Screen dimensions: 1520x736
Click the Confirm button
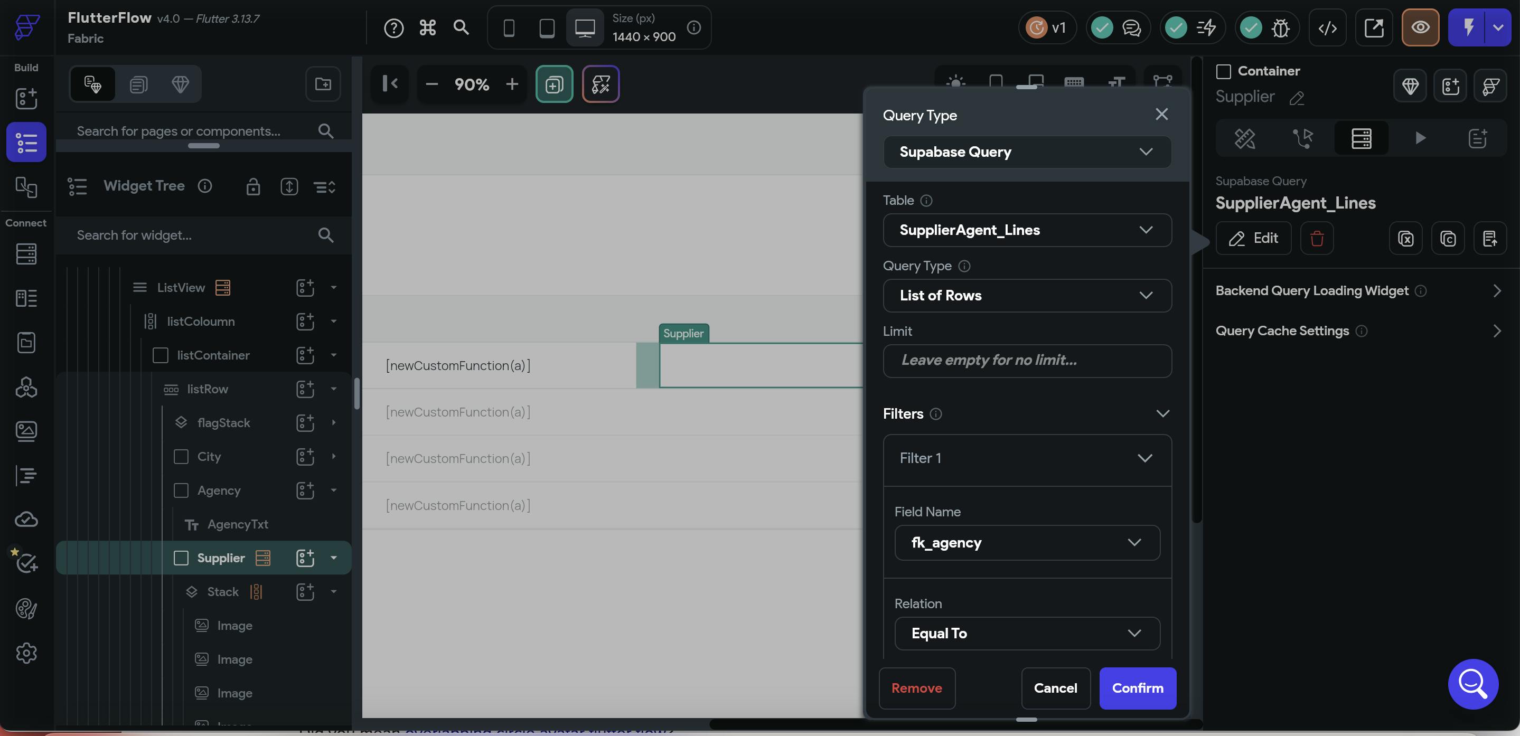[x=1137, y=688]
